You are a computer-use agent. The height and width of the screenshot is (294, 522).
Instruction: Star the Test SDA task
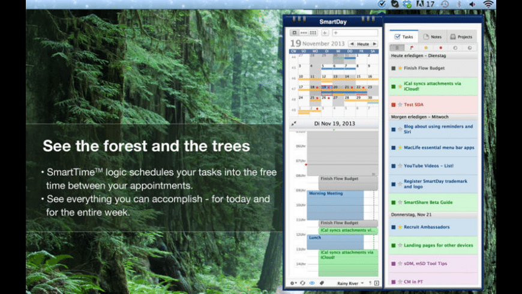(x=400, y=104)
